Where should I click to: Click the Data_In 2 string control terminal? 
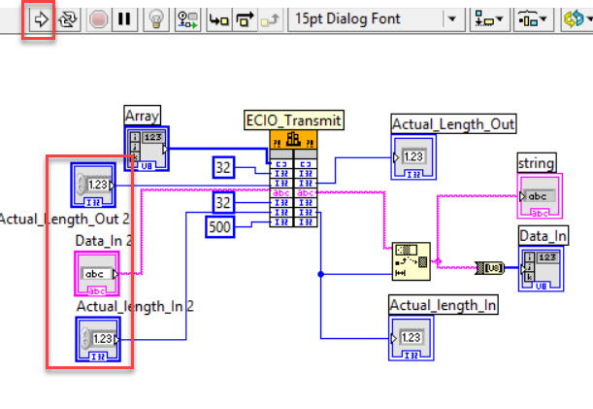[x=97, y=273]
